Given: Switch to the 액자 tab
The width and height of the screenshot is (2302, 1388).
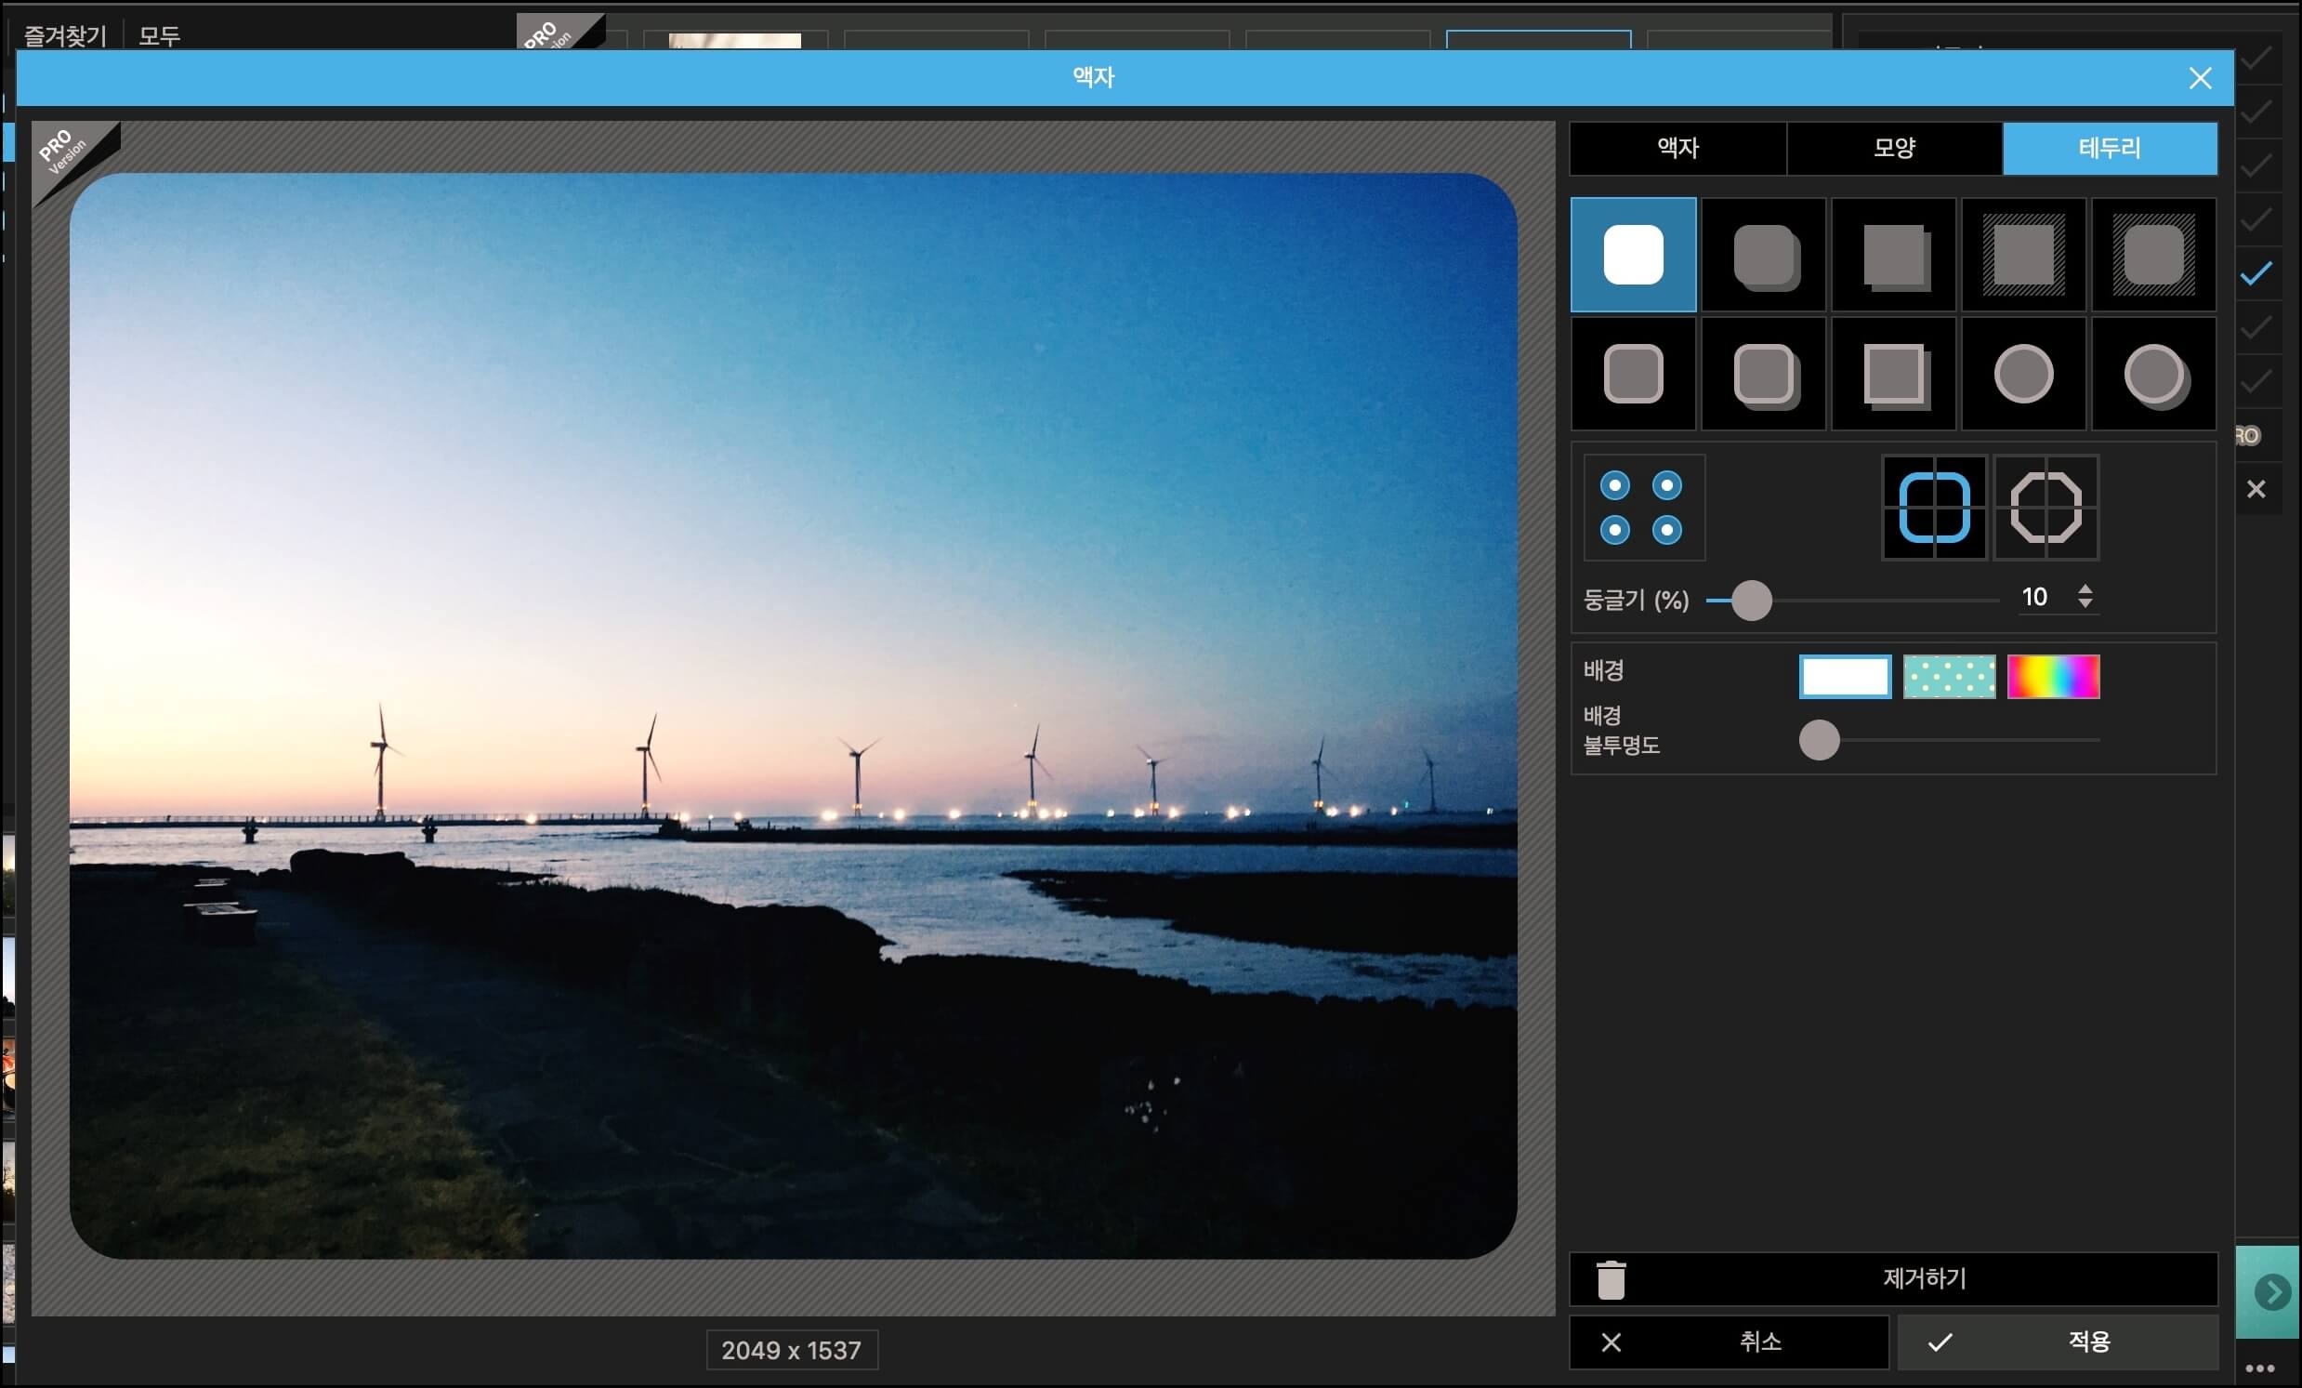Looking at the screenshot, I should click(1677, 148).
